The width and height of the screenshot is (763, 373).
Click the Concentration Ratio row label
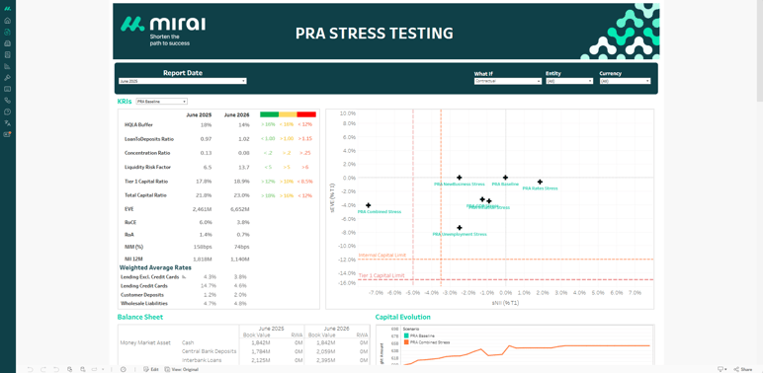[147, 153]
